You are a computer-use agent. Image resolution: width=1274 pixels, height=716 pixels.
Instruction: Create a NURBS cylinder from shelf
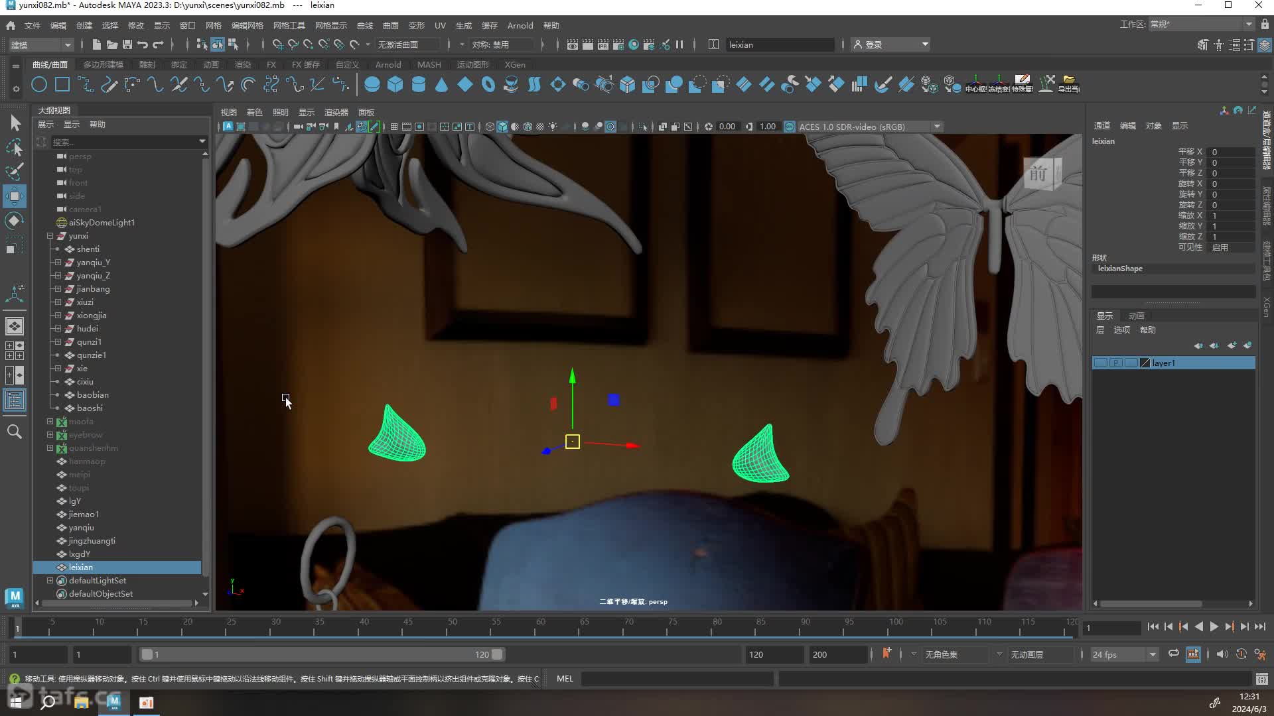pyautogui.click(x=419, y=85)
